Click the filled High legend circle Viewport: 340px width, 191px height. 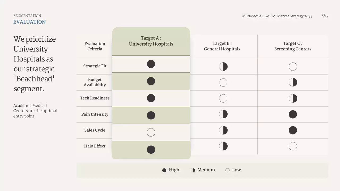coord(164,170)
